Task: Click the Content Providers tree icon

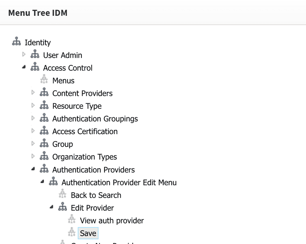Action: tap(44, 92)
